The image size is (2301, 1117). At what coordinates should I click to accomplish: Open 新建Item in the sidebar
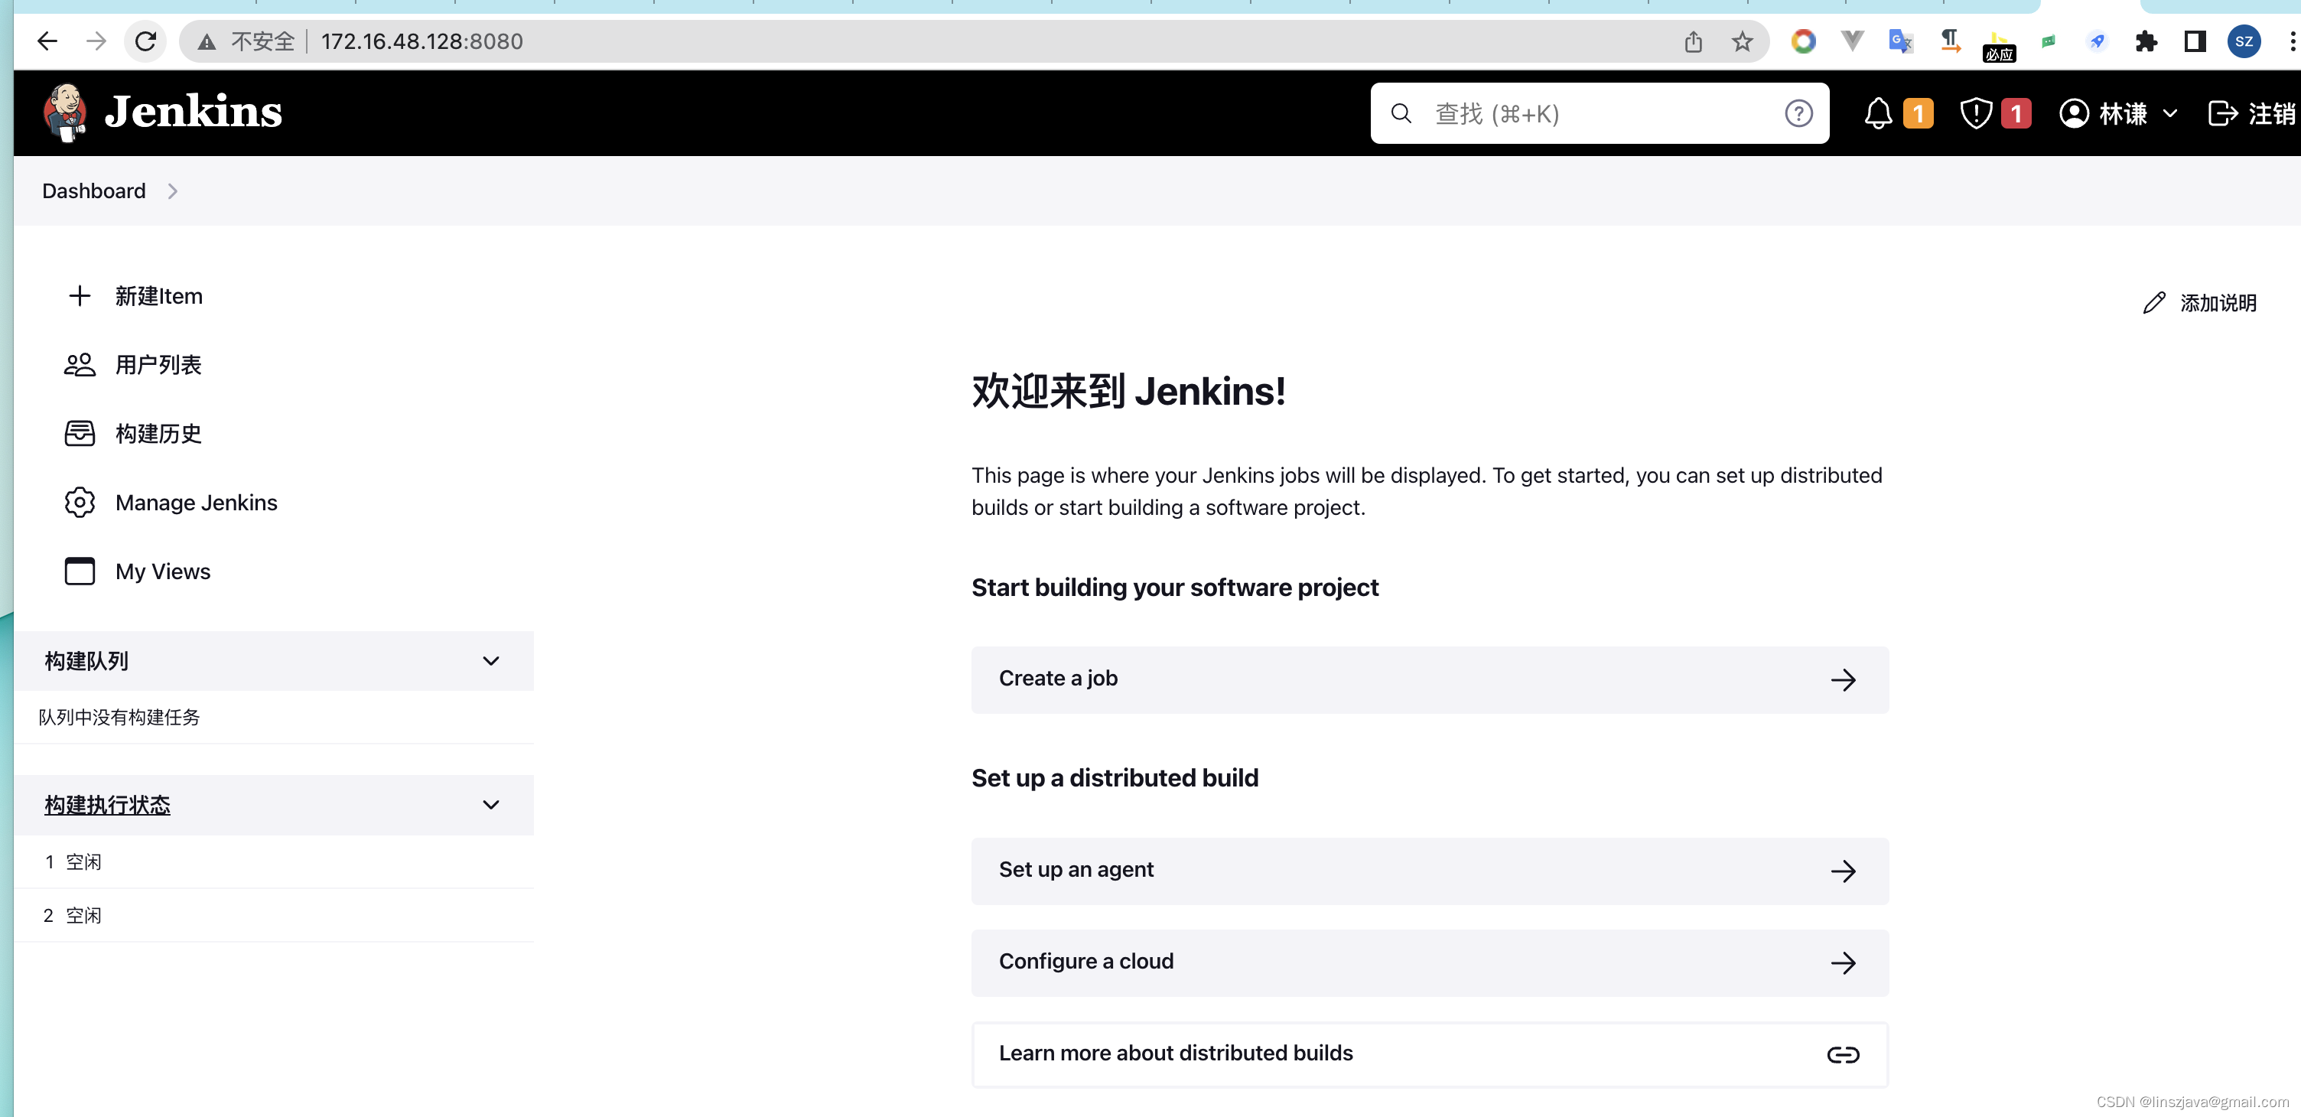[x=158, y=296]
